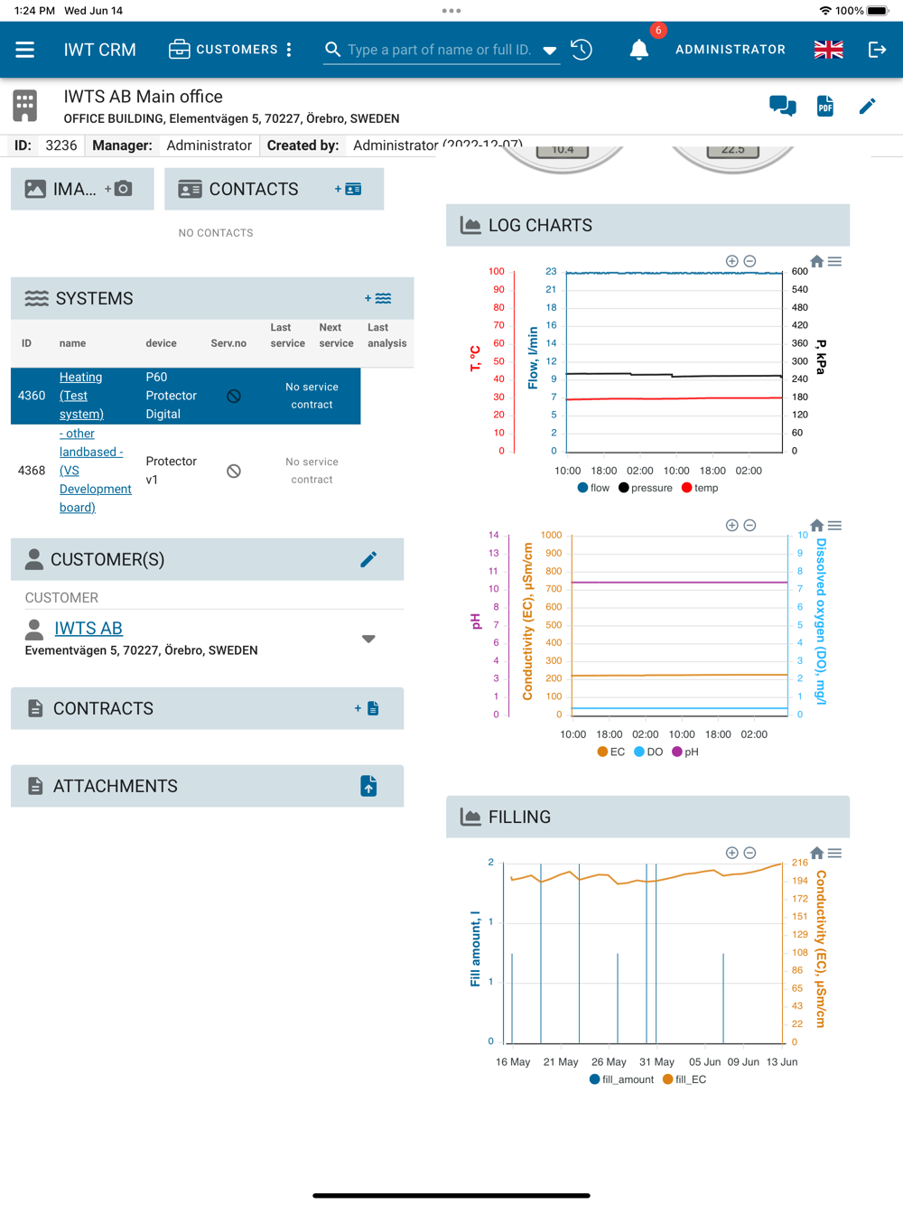Image resolution: width=903 pixels, height=1205 pixels.
Task: Tap the battery status indicator
Action: click(x=878, y=11)
